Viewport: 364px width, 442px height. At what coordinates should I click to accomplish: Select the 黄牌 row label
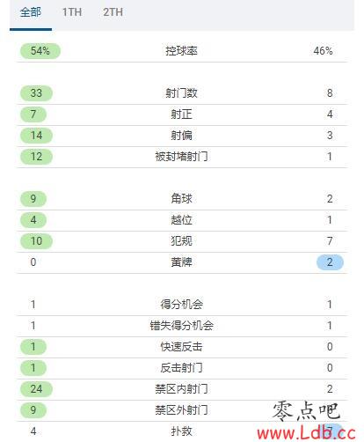click(x=181, y=262)
